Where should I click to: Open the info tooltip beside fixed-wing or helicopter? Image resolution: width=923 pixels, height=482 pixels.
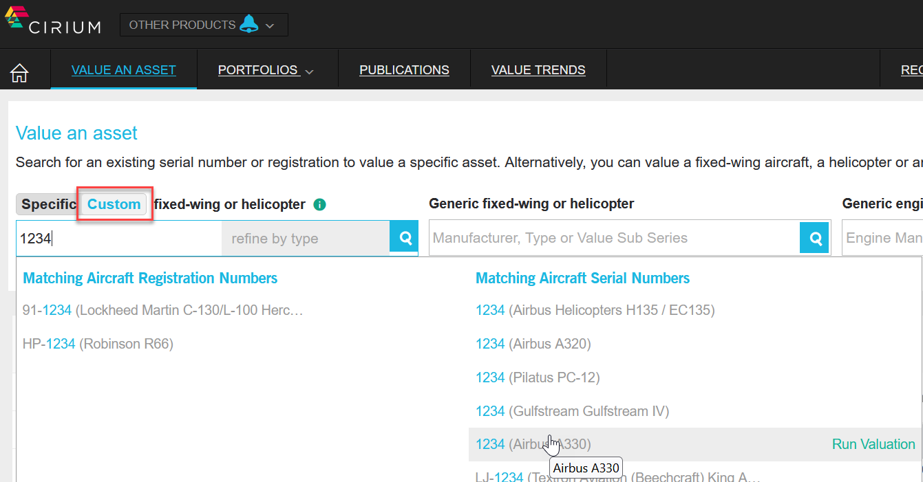(319, 204)
